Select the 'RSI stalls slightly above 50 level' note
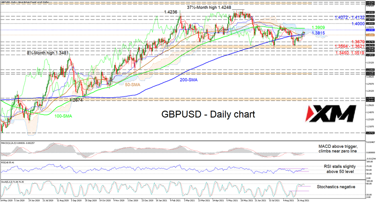The width and height of the screenshot is (377, 203). pos(339,169)
